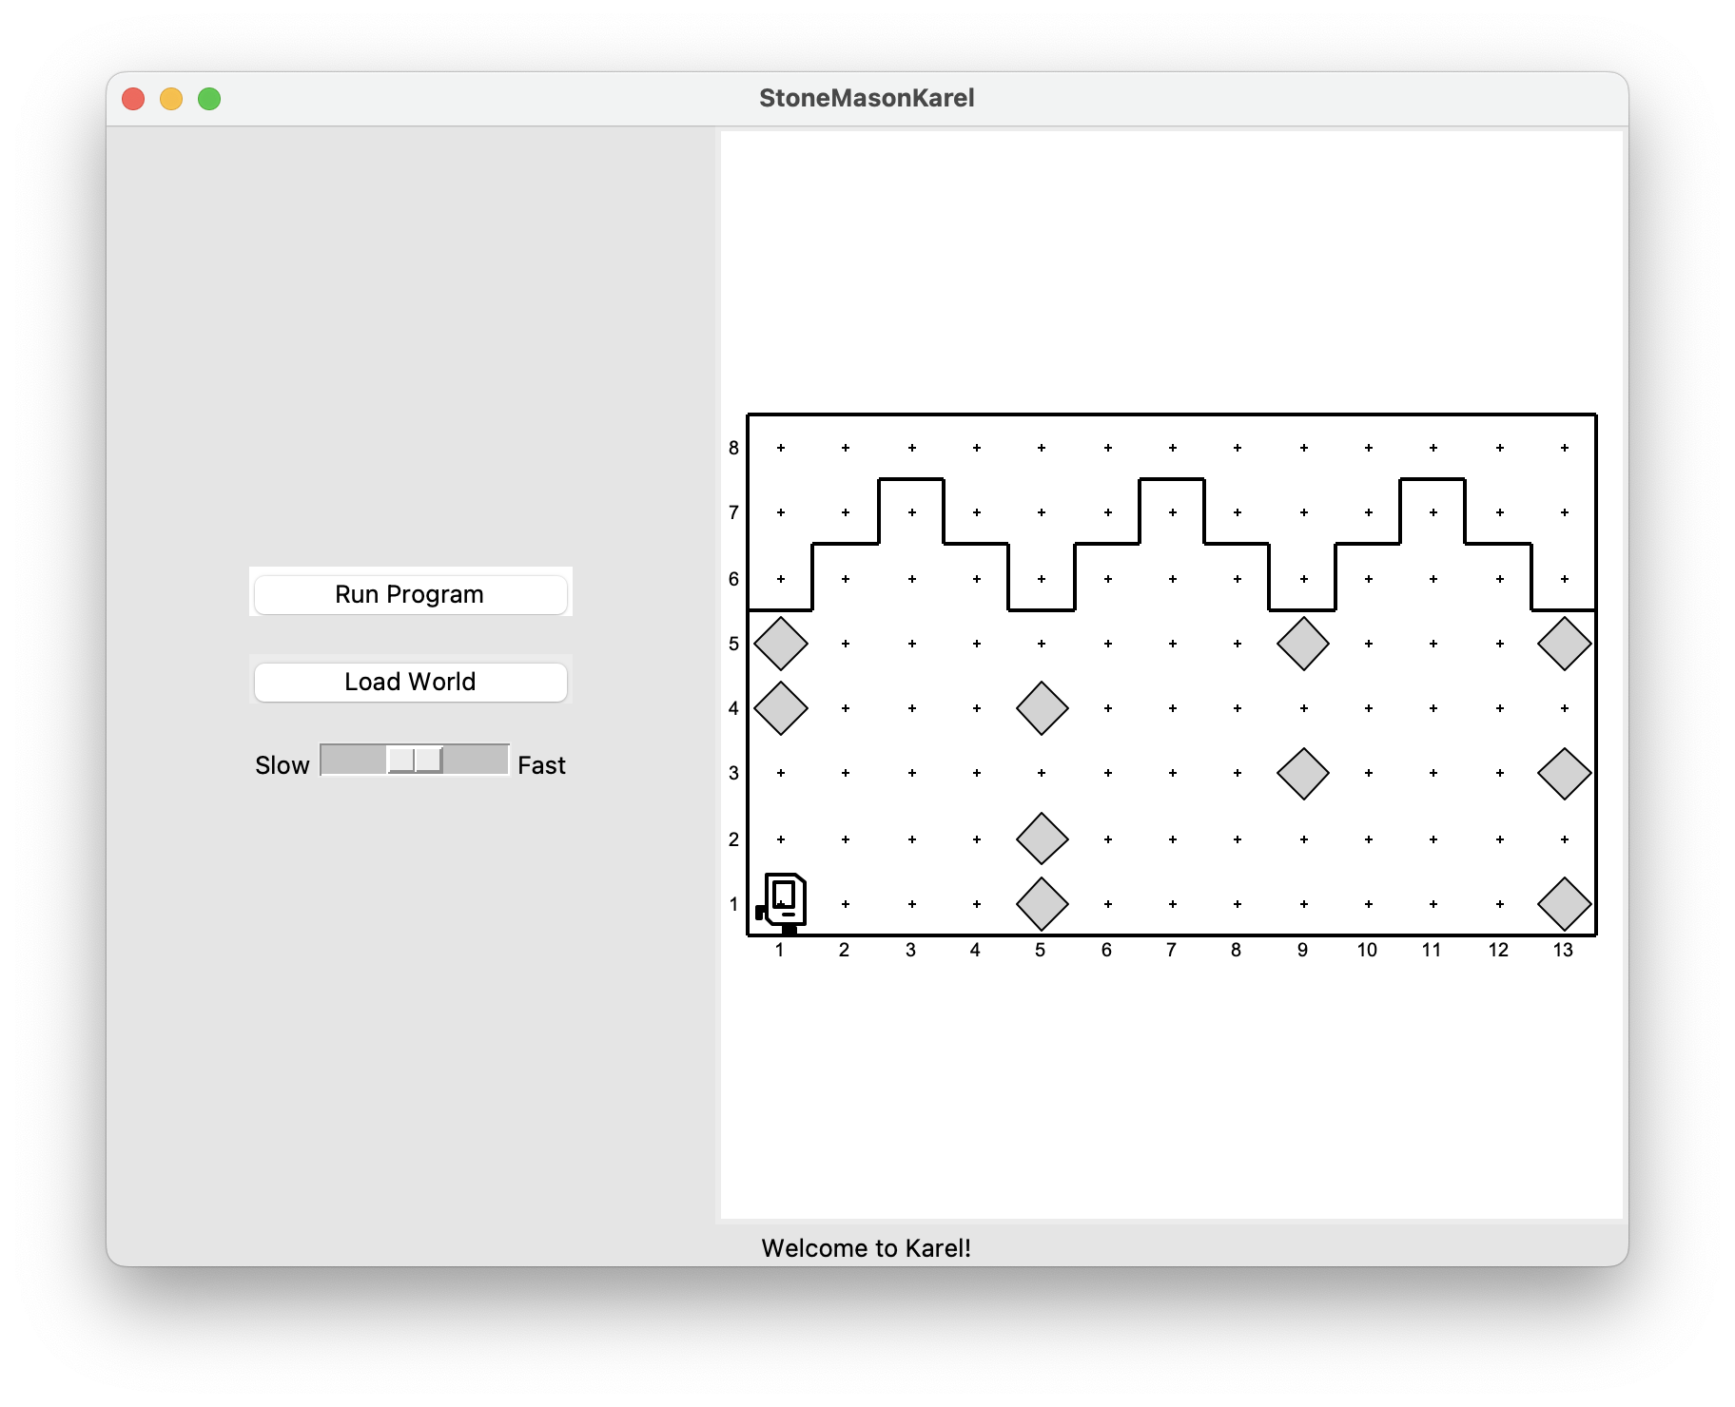Click the beeper at column 5, row 1
The height and width of the screenshot is (1407, 1735).
pos(1043,904)
